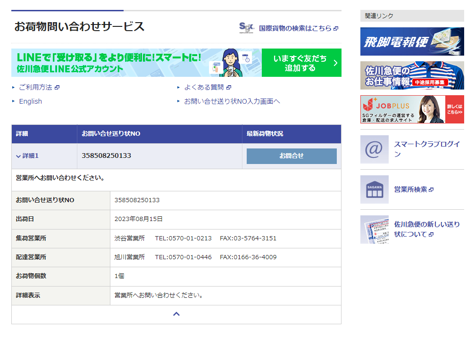
Task: Click external link icon beside よくある質問
Action: pyautogui.click(x=229, y=88)
